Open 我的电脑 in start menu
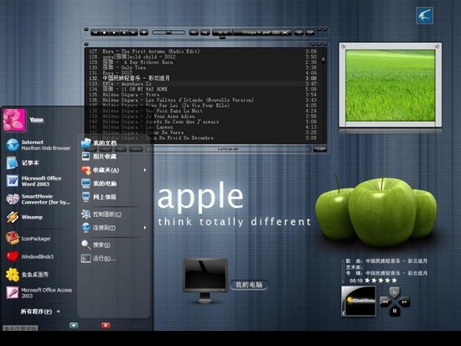This screenshot has width=461, height=346. click(99, 183)
